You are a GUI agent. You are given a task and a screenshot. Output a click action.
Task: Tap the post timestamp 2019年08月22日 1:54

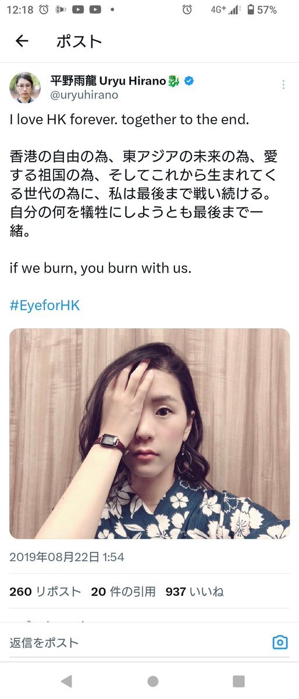pyautogui.click(x=67, y=557)
